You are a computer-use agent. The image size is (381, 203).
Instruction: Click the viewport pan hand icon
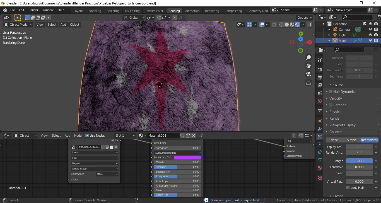tap(308, 66)
